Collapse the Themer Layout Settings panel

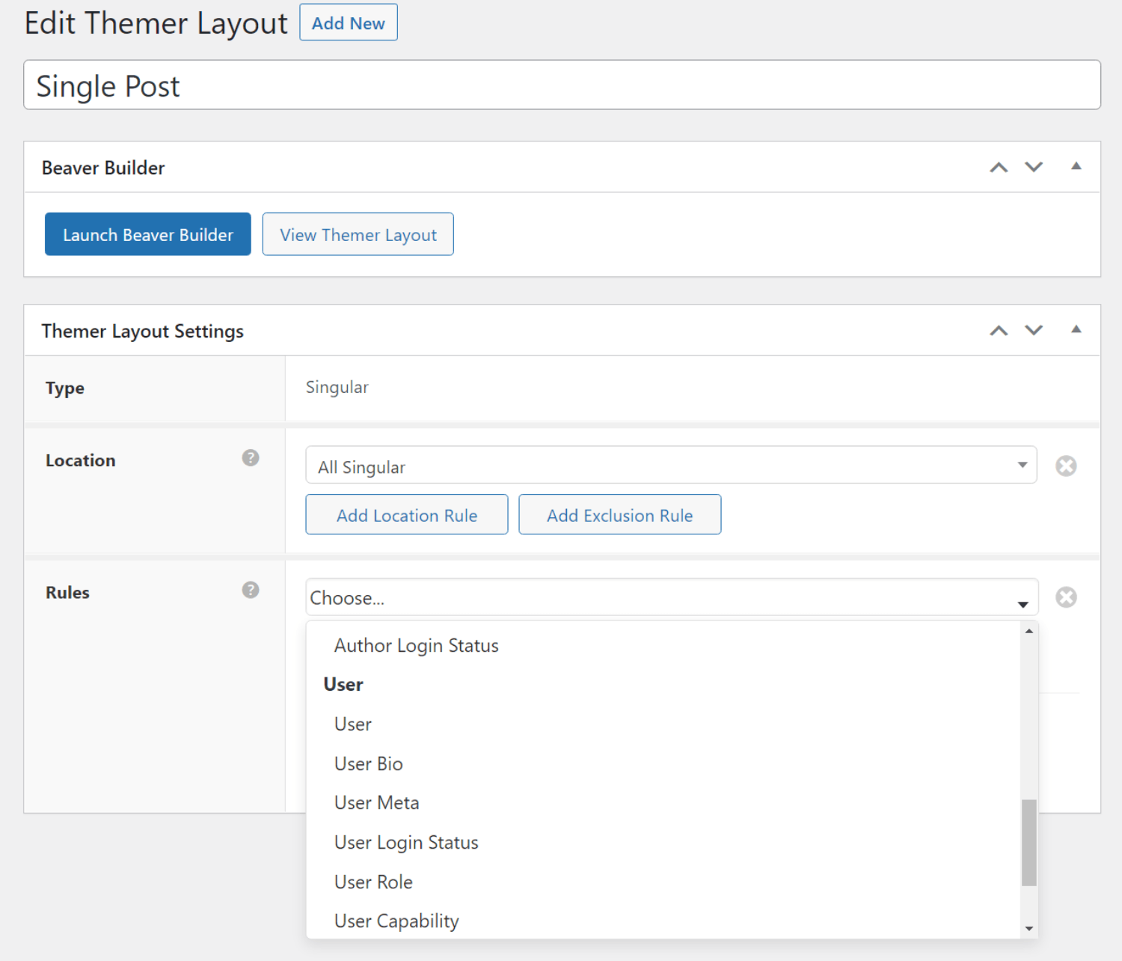pos(1076,329)
